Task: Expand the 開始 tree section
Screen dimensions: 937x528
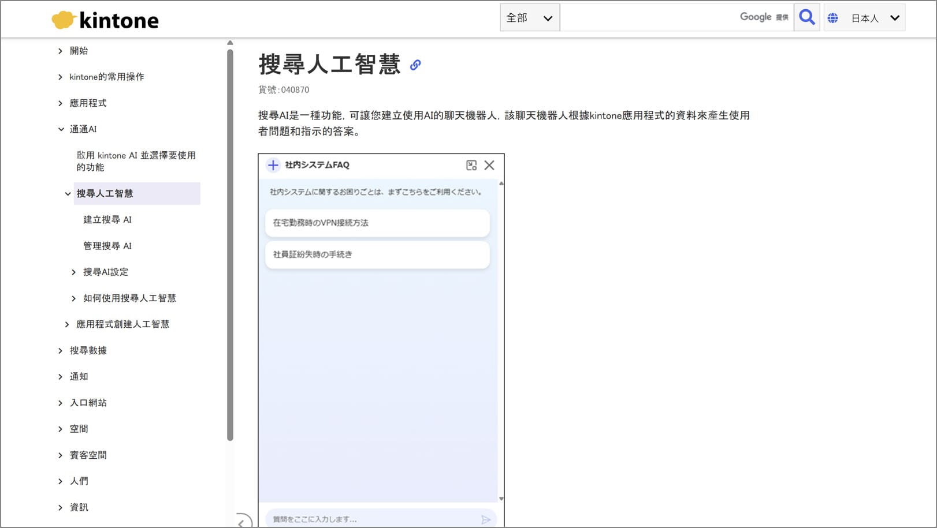Action: (x=60, y=51)
